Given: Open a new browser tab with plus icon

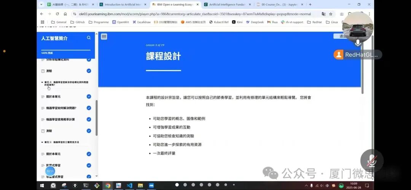Looking at the screenshot, I should tap(311, 5).
